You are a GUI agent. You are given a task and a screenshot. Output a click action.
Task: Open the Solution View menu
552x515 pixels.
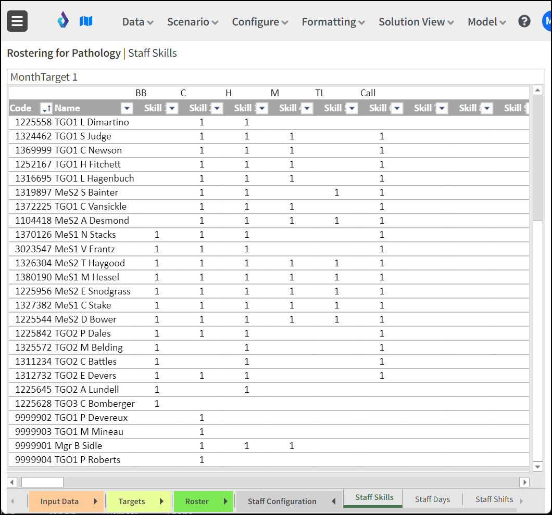tap(416, 22)
